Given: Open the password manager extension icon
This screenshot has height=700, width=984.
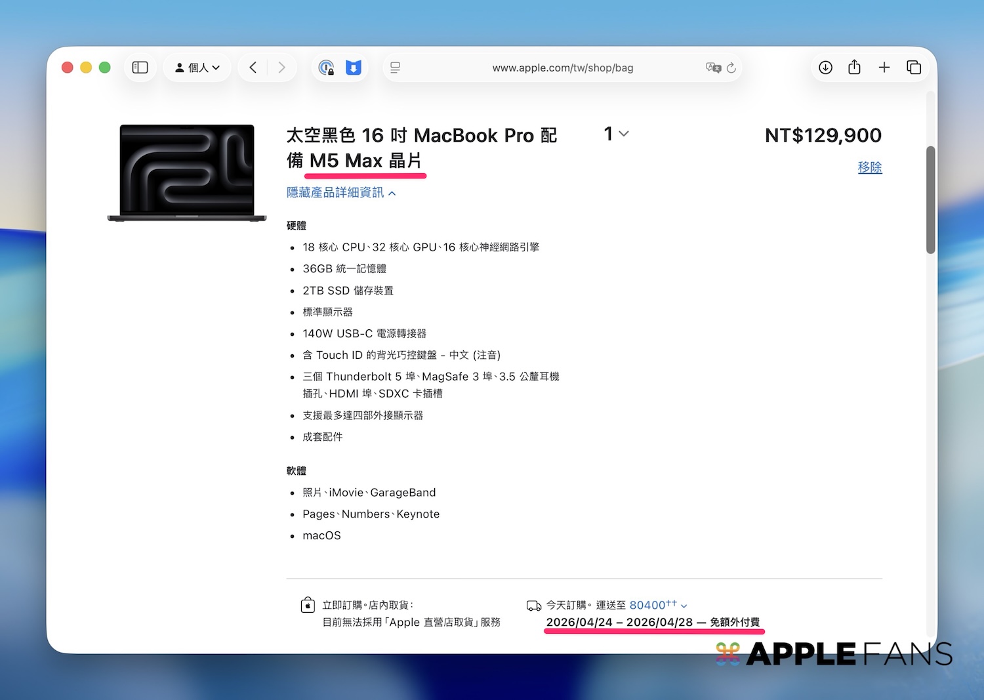Looking at the screenshot, I should 326,68.
